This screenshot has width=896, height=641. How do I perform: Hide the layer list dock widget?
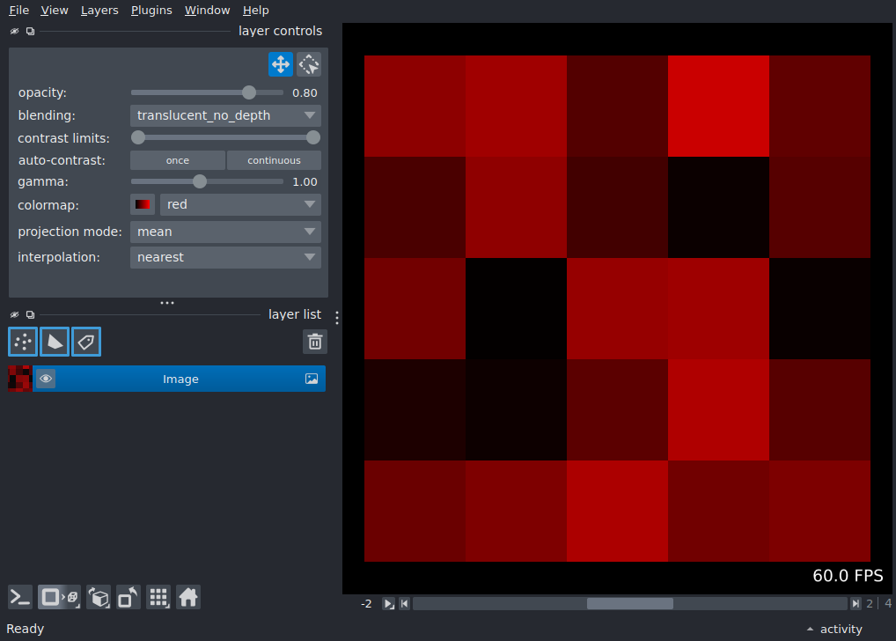point(14,314)
